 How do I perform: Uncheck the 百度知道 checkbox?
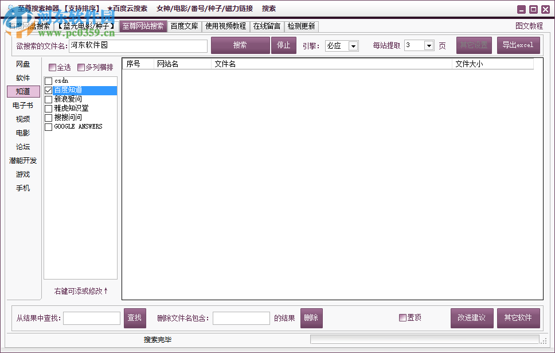pos(49,90)
